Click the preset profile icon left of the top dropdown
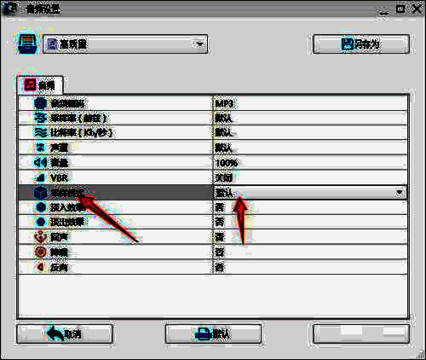 (27, 44)
